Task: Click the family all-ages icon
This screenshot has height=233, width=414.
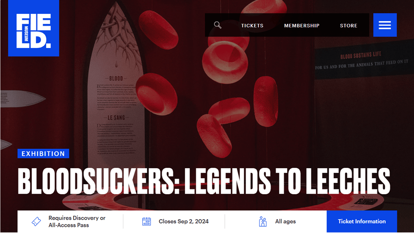Action: 263,221
